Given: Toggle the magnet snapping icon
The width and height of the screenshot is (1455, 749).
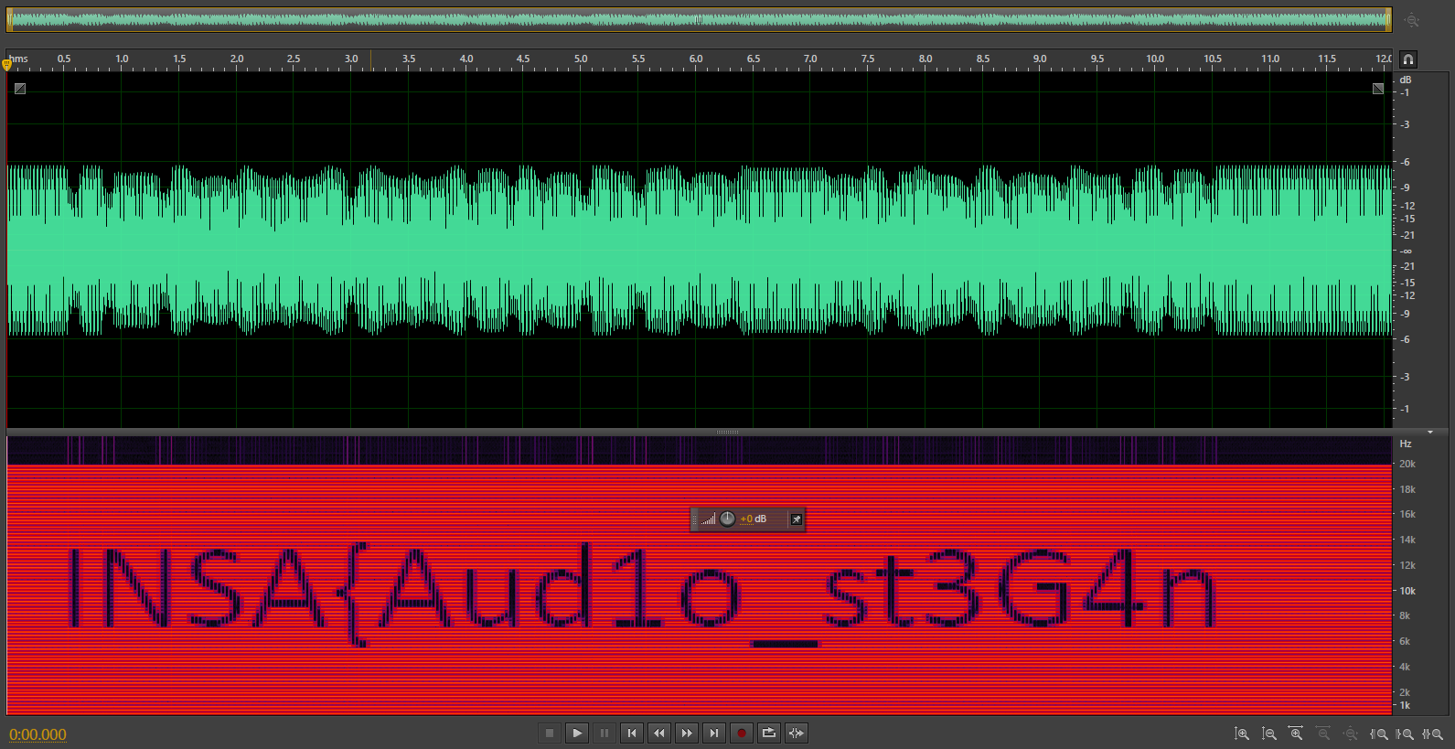Looking at the screenshot, I should (1408, 59).
